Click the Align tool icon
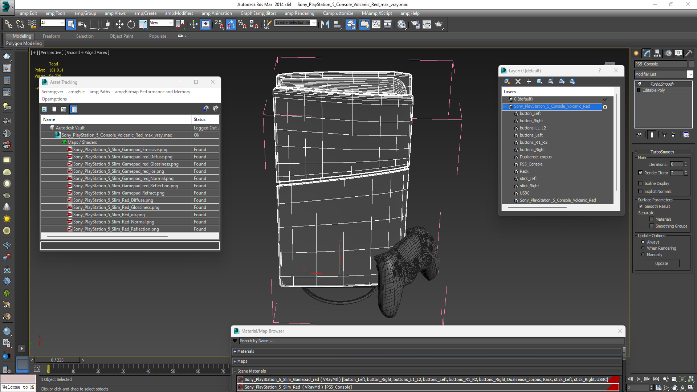 point(337,24)
